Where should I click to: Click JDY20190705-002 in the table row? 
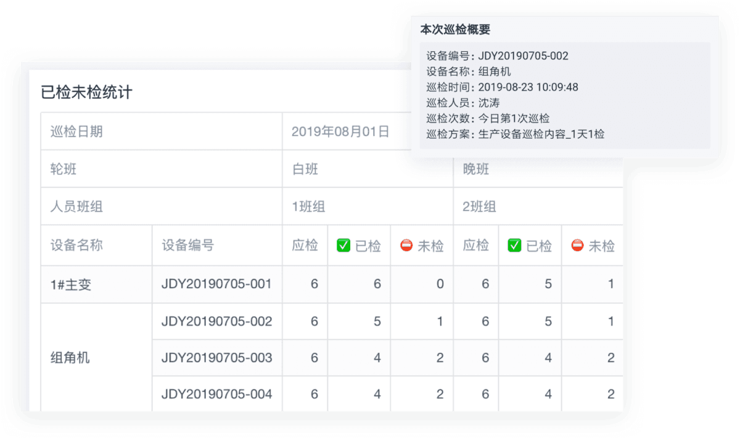tap(217, 321)
